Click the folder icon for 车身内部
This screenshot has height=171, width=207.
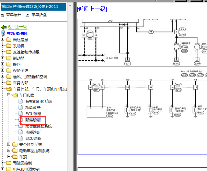pos(9,83)
